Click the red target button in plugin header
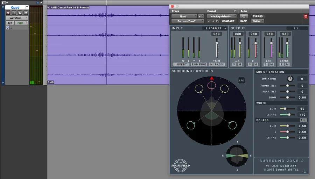Viewport: 315px width, 179px height. coord(306,16)
